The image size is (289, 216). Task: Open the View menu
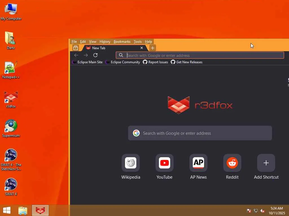(93, 42)
